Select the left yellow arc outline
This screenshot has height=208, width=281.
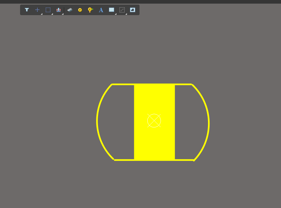click(x=98, y=121)
